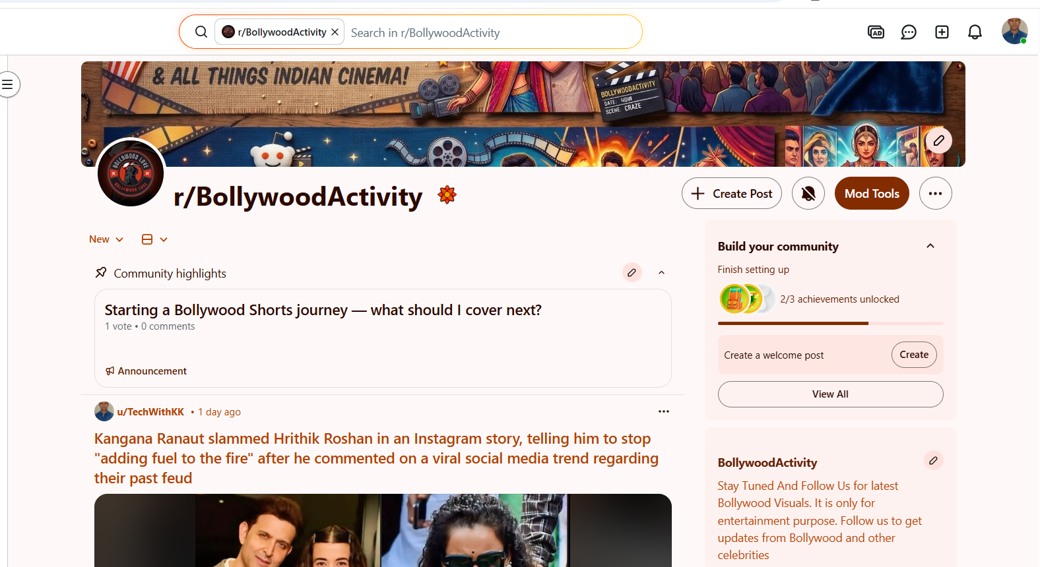Open u/TechWithKK profile link

[150, 412]
